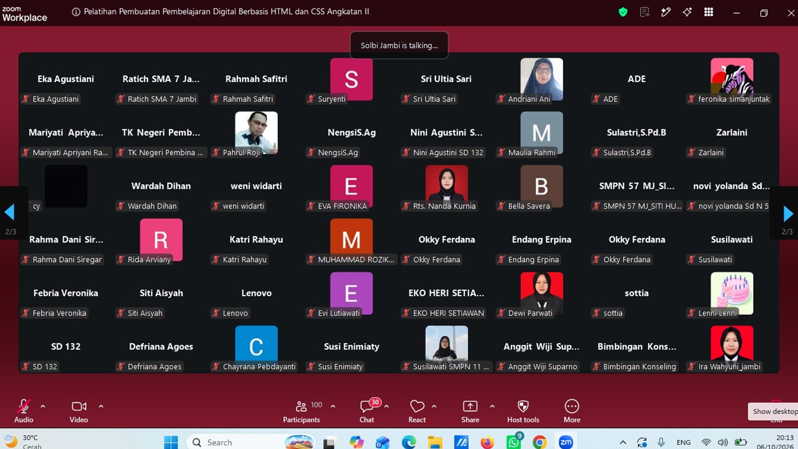Image resolution: width=798 pixels, height=449 pixels.
Task: Open WhatsApp from the taskbar
Action: (514, 442)
